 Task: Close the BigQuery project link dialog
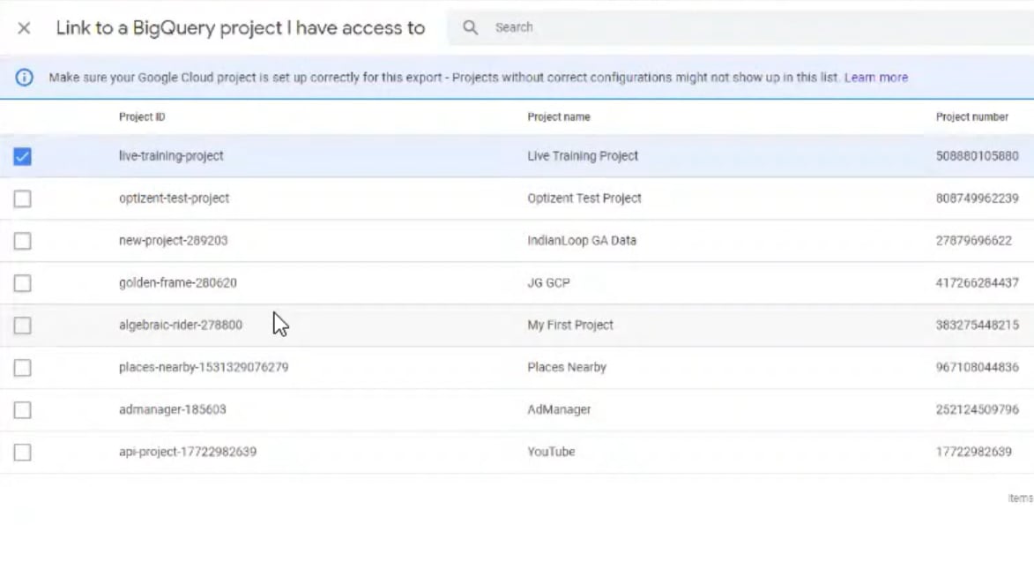point(24,27)
